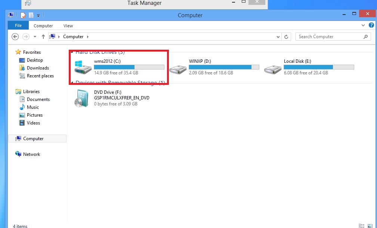This screenshot has width=377, height=228.
Task: Open Recent locations dropdown arrow
Action: tap(35, 37)
